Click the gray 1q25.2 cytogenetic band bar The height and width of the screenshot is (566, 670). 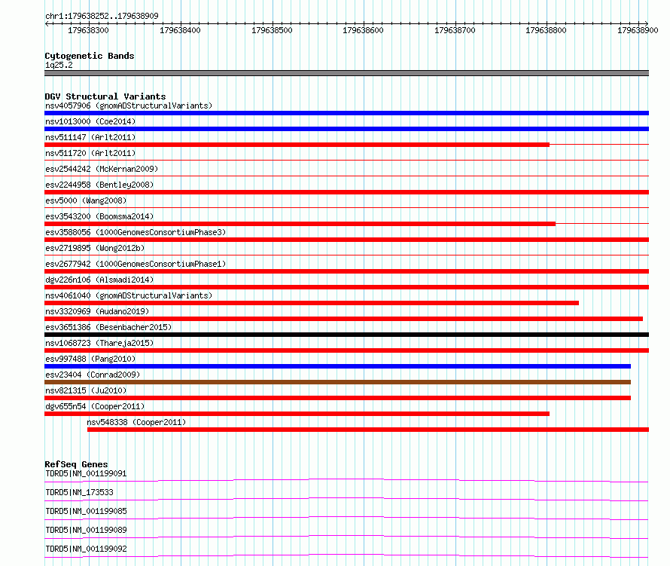tap(346, 73)
